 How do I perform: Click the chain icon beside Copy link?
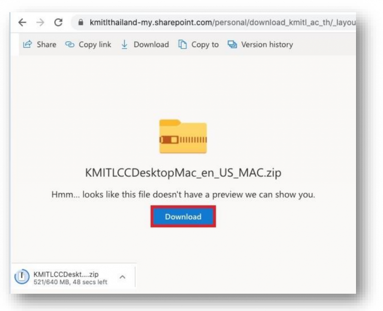pos(70,44)
